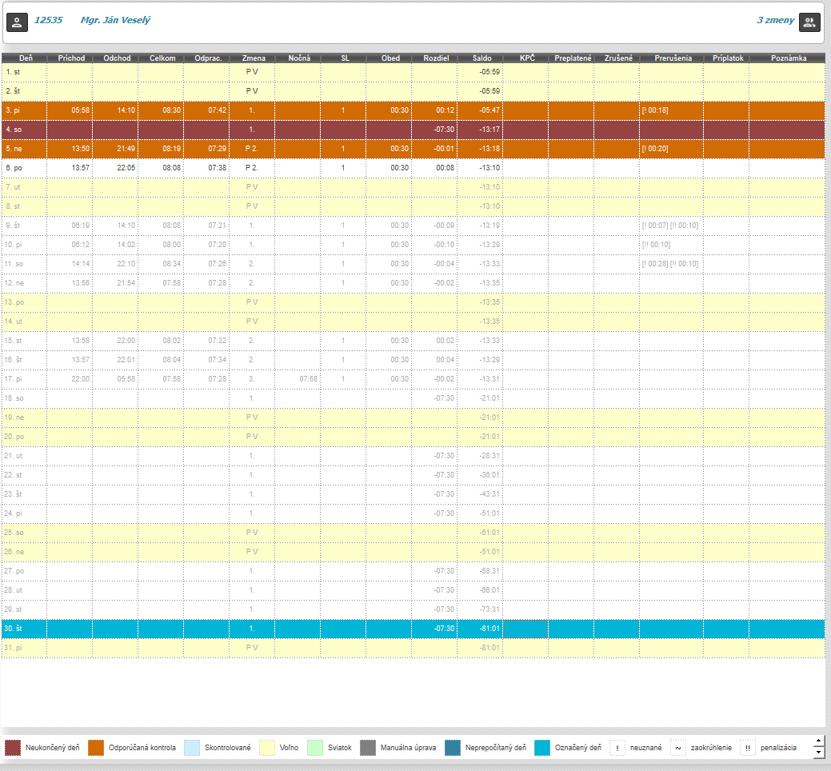Click the group shifts icon
Image resolution: width=831 pixels, height=771 pixels.
pos(810,22)
